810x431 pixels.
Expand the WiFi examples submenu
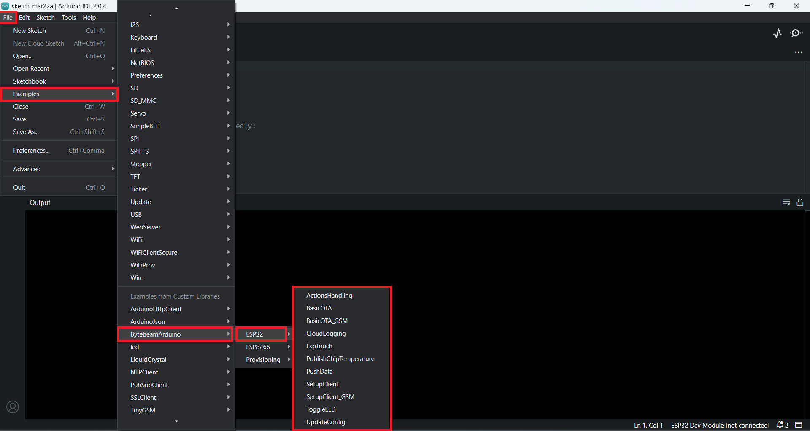(176, 240)
